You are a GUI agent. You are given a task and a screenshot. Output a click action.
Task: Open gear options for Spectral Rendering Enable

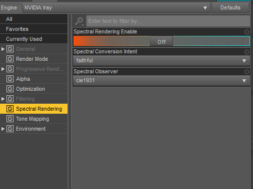(247, 32)
